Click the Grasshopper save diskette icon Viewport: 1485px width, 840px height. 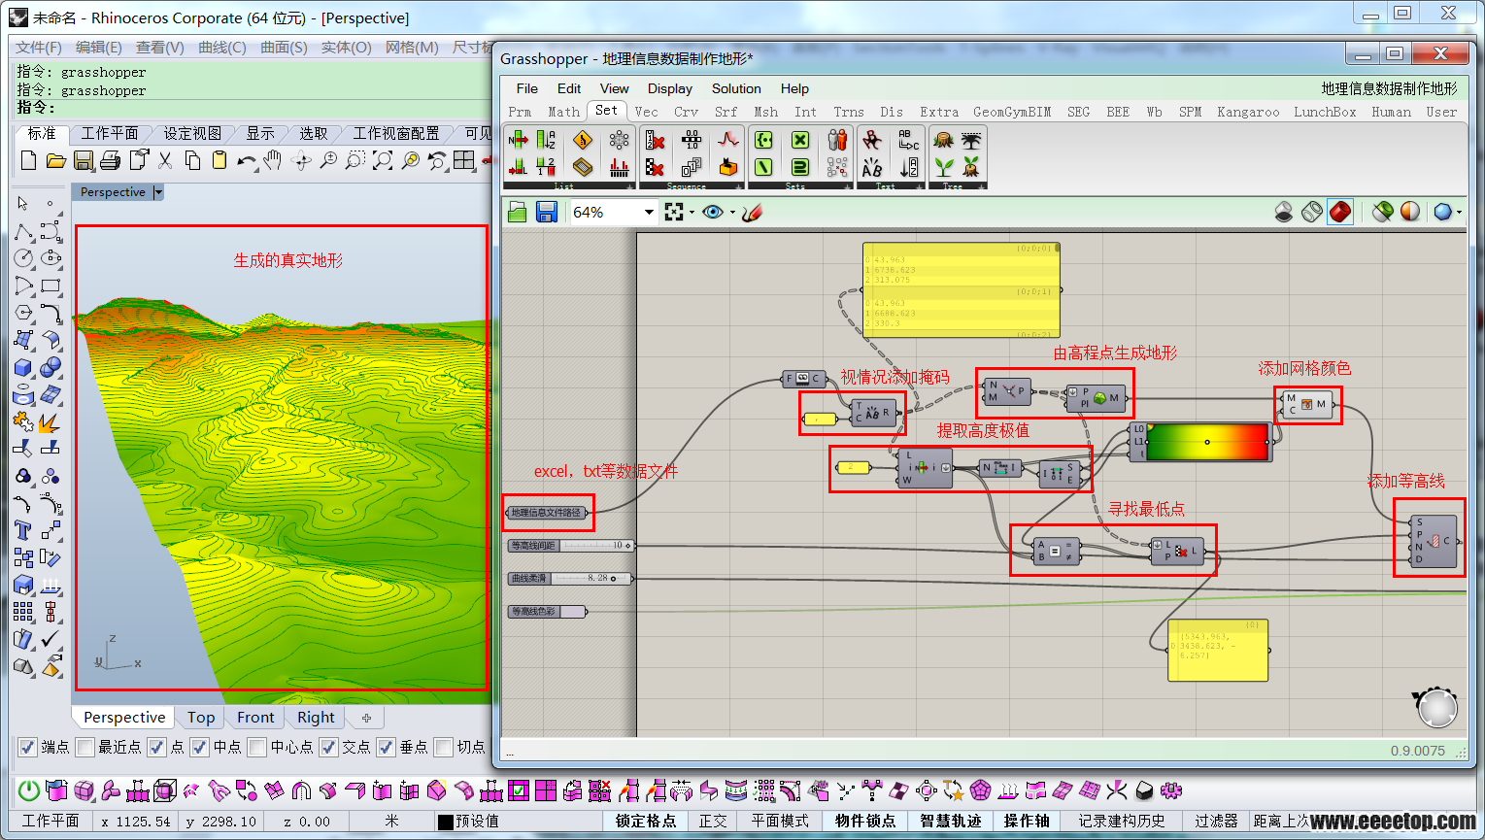(x=546, y=212)
